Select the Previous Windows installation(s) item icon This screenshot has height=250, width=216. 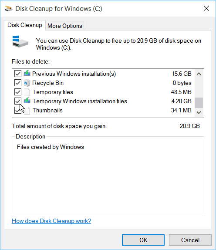click(27, 73)
